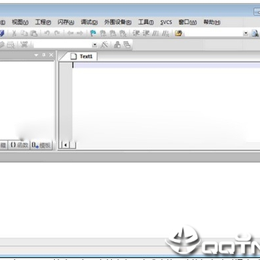Open the 视图 menu
Viewport: 260px width, 260px height.
point(20,22)
